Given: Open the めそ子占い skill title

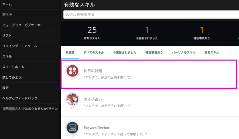Looking at the screenshot, I should coord(93,99).
